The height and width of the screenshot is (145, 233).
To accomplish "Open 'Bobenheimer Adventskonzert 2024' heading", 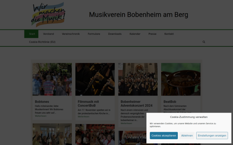I will [x=136, y=104].
